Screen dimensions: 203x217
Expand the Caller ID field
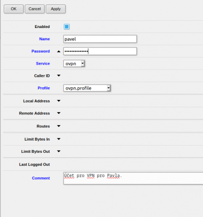59,75
